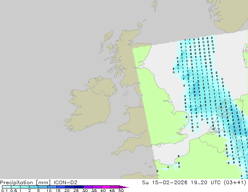
Task: Select the legend swatch between 0.1 and 0.5
Action: (7, 187)
